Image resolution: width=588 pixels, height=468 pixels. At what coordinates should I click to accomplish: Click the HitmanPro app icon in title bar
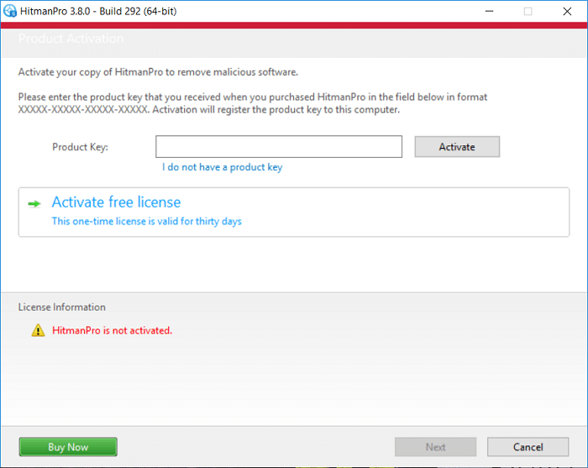(10, 11)
